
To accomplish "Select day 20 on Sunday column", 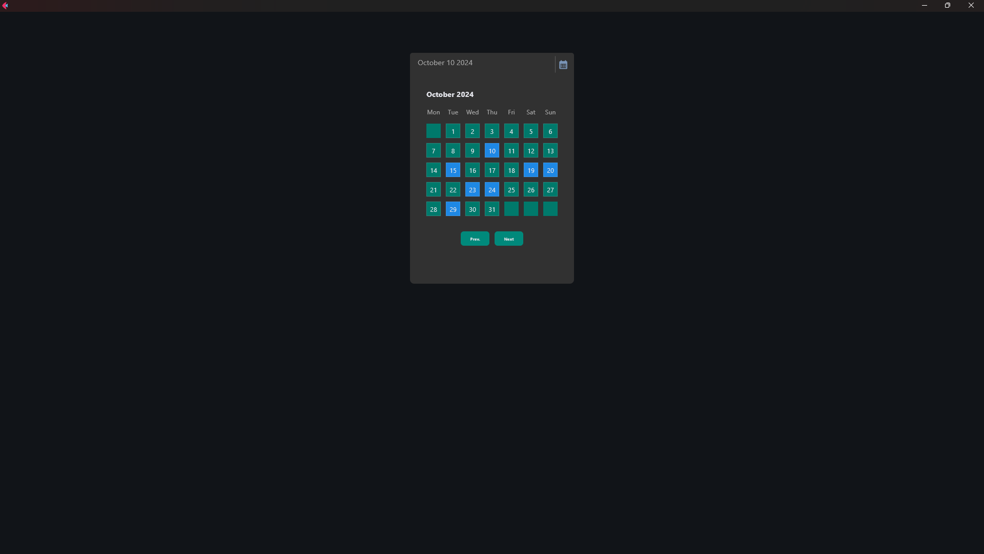I will pyautogui.click(x=550, y=170).
